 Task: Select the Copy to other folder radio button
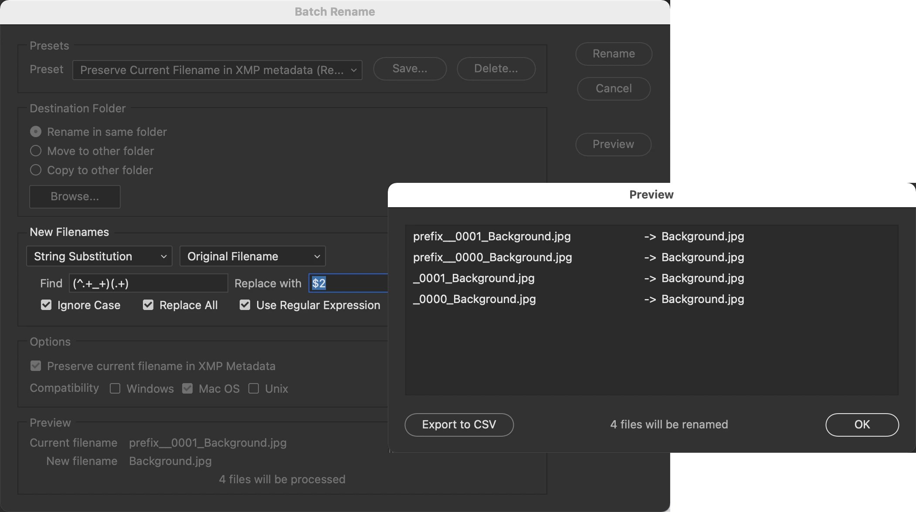click(36, 170)
